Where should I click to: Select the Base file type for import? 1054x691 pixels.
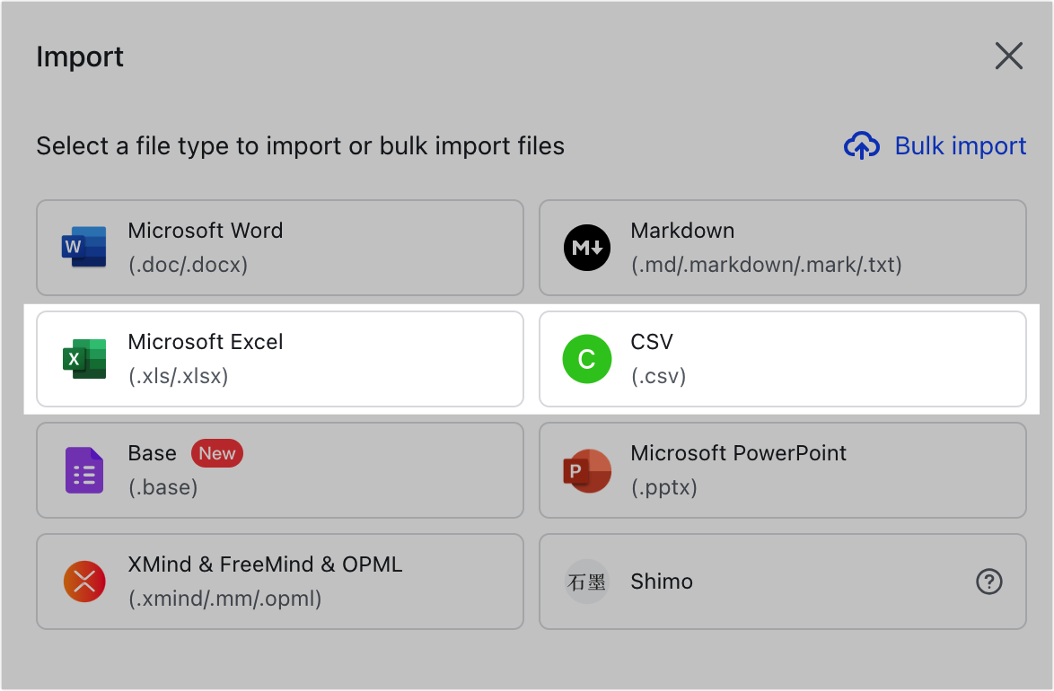pyautogui.click(x=280, y=470)
